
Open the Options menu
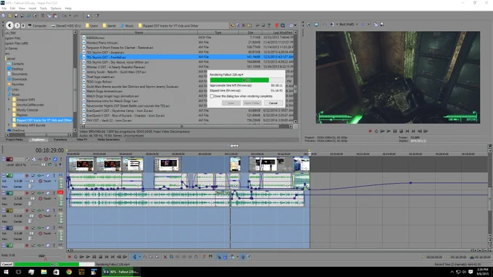point(56,9)
